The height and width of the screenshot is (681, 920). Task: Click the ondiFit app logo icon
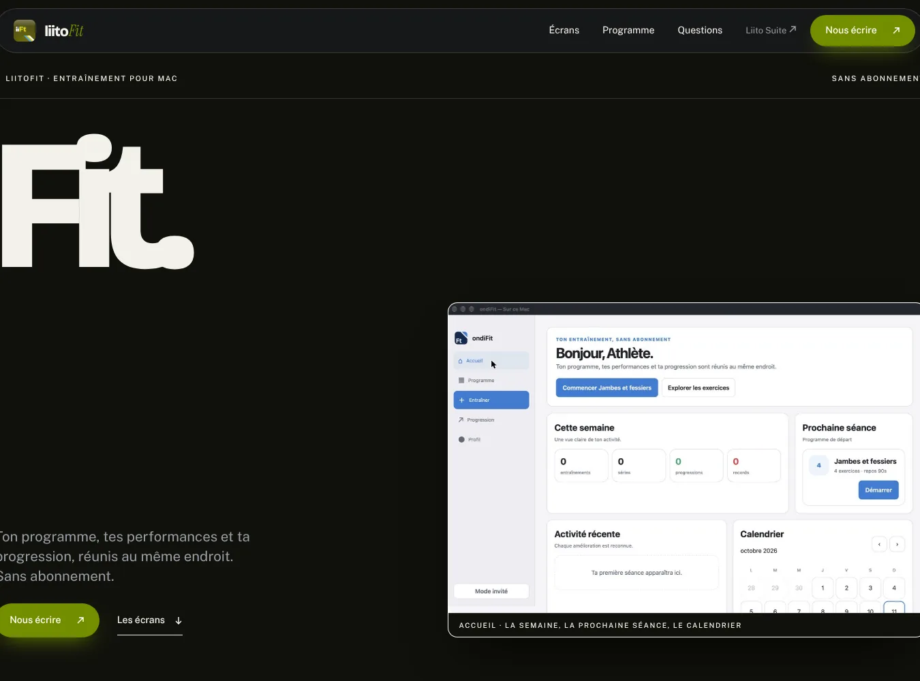coord(461,338)
